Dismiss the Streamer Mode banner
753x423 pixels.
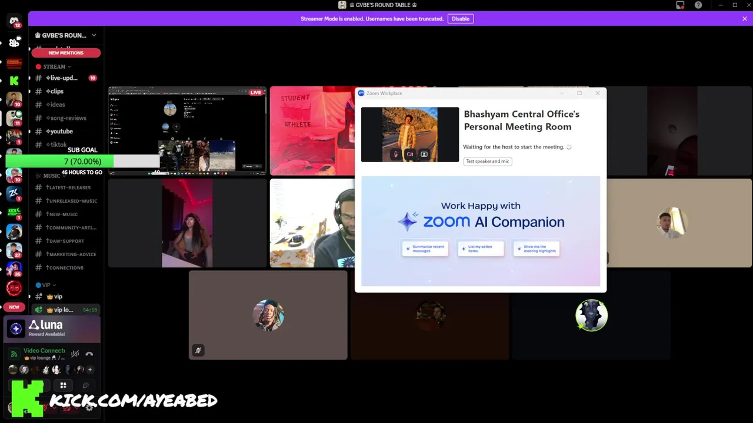(744, 19)
